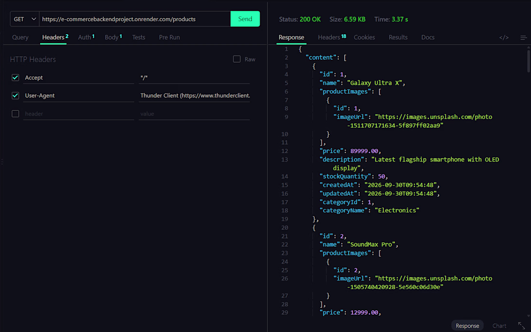Open the Auth tab

[x=86, y=37]
